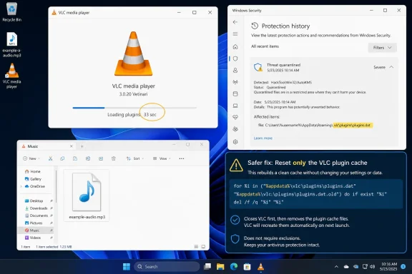Select the VLC media player desktop shortcut

11,76
